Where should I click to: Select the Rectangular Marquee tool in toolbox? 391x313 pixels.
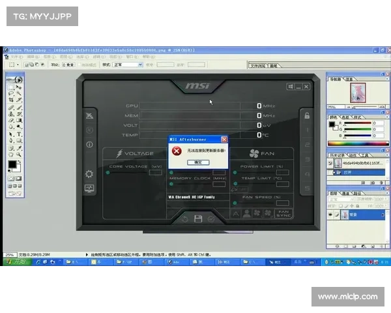click(x=11, y=87)
